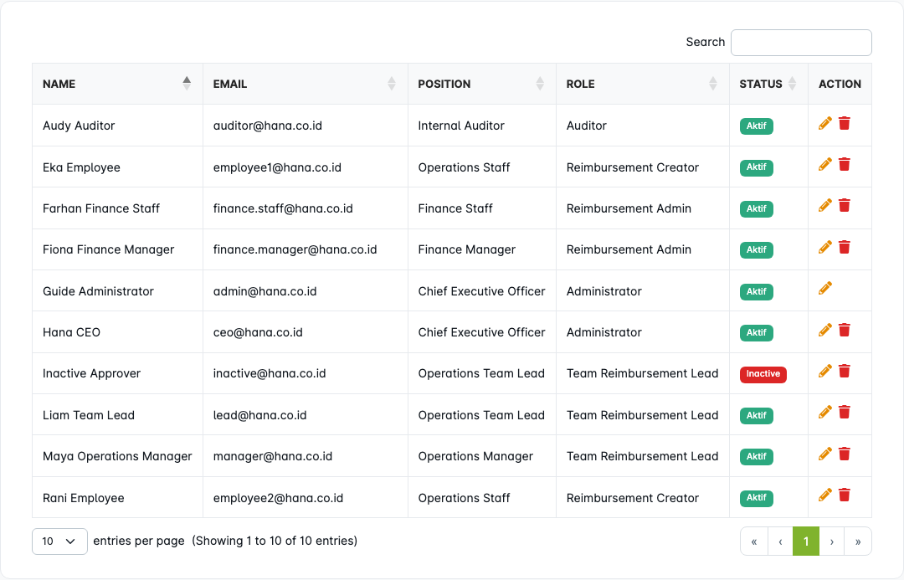This screenshot has height=580, width=904.
Task: Delete the Liam Team Lead user
Action: [x=845, y=413]
